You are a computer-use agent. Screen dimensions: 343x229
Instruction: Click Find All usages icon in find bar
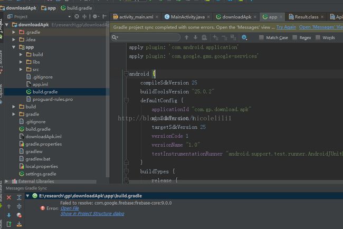pos(204,37)
